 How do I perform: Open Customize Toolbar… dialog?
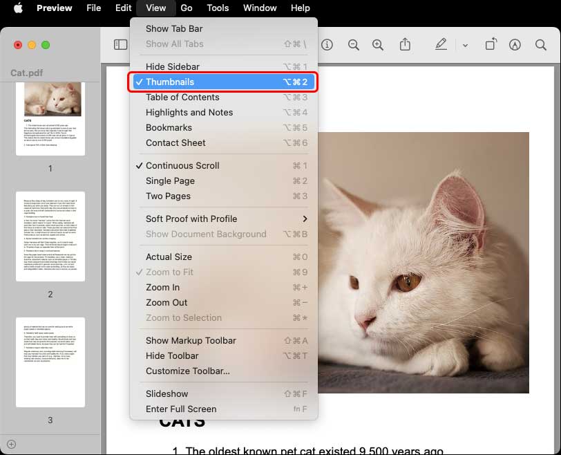[x=224, y=371]
